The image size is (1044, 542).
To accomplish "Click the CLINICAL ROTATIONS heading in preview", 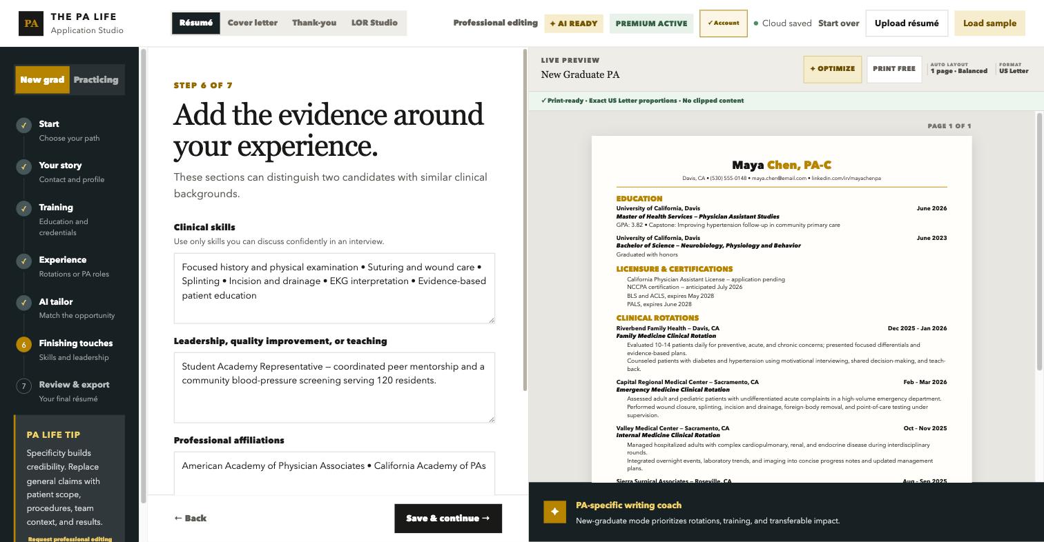I will pos(657,318).
